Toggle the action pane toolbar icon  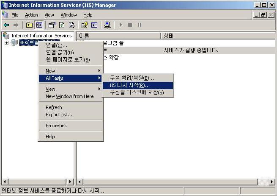click(94, 25)
